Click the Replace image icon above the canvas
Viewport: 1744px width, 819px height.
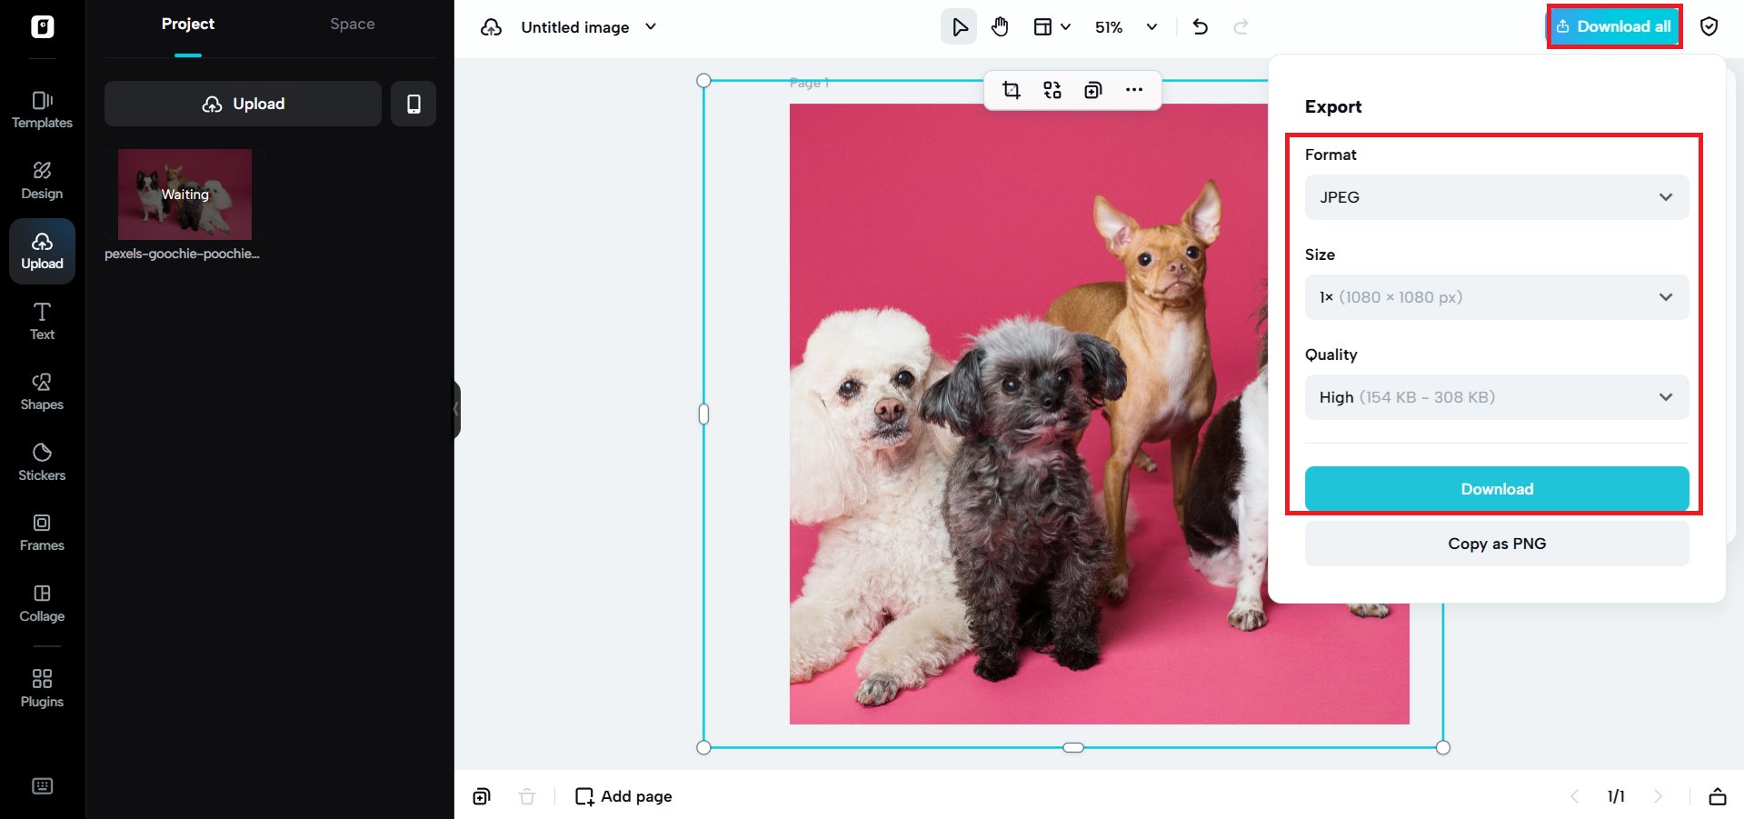pyautogui.click(x=1051, y=90)
